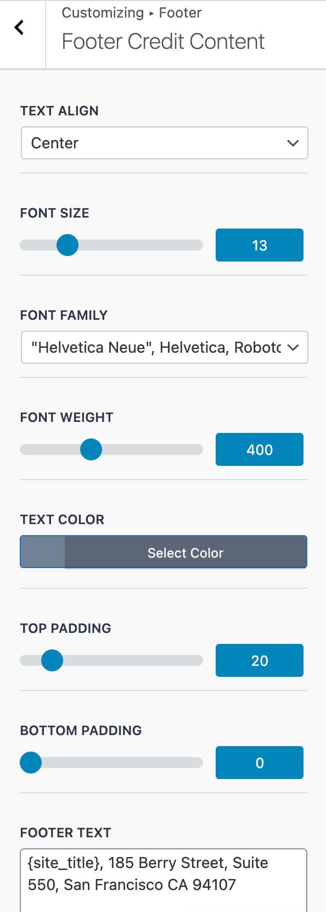Open the Font Family selection list
This screenshot has width=326, height=912.
(x=165, y=347)
